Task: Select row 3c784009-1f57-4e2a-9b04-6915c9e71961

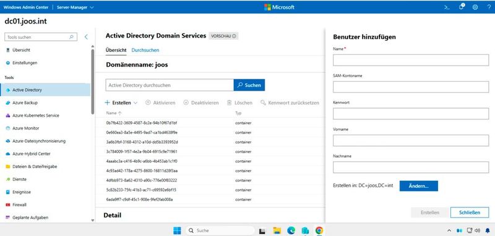Action: click(210, 151)
